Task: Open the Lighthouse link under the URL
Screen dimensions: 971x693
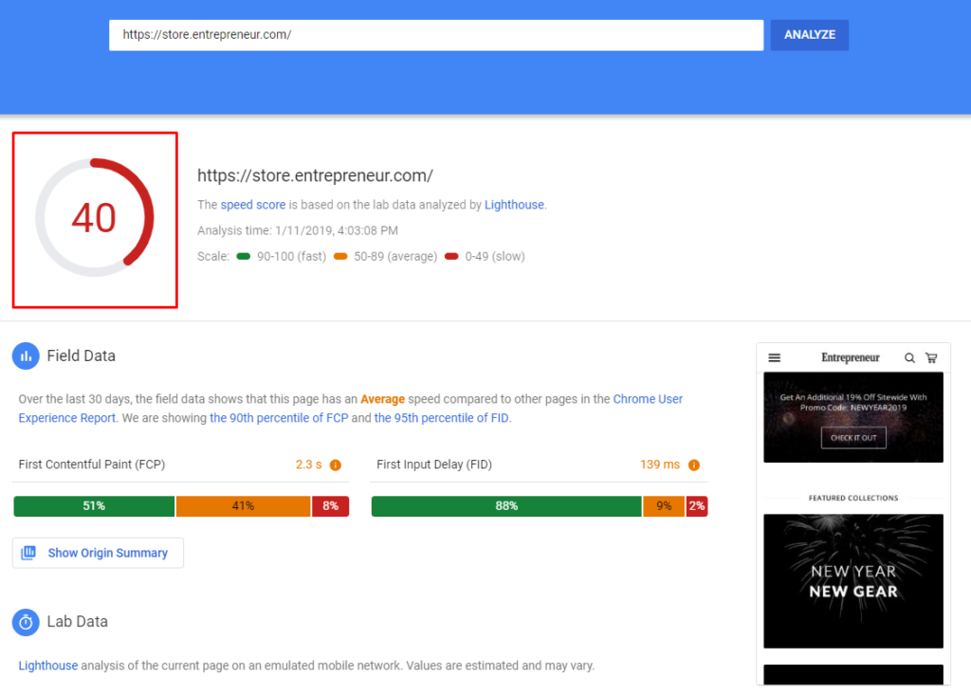Action: click(x=513, y=204)
